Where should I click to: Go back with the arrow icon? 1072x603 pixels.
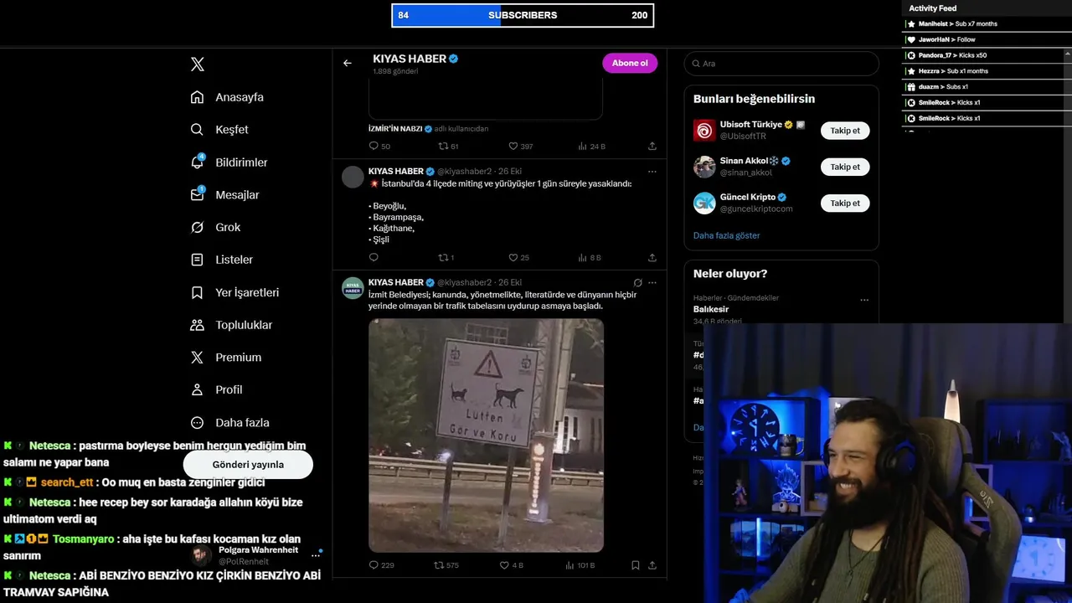[x=348, y=63]
